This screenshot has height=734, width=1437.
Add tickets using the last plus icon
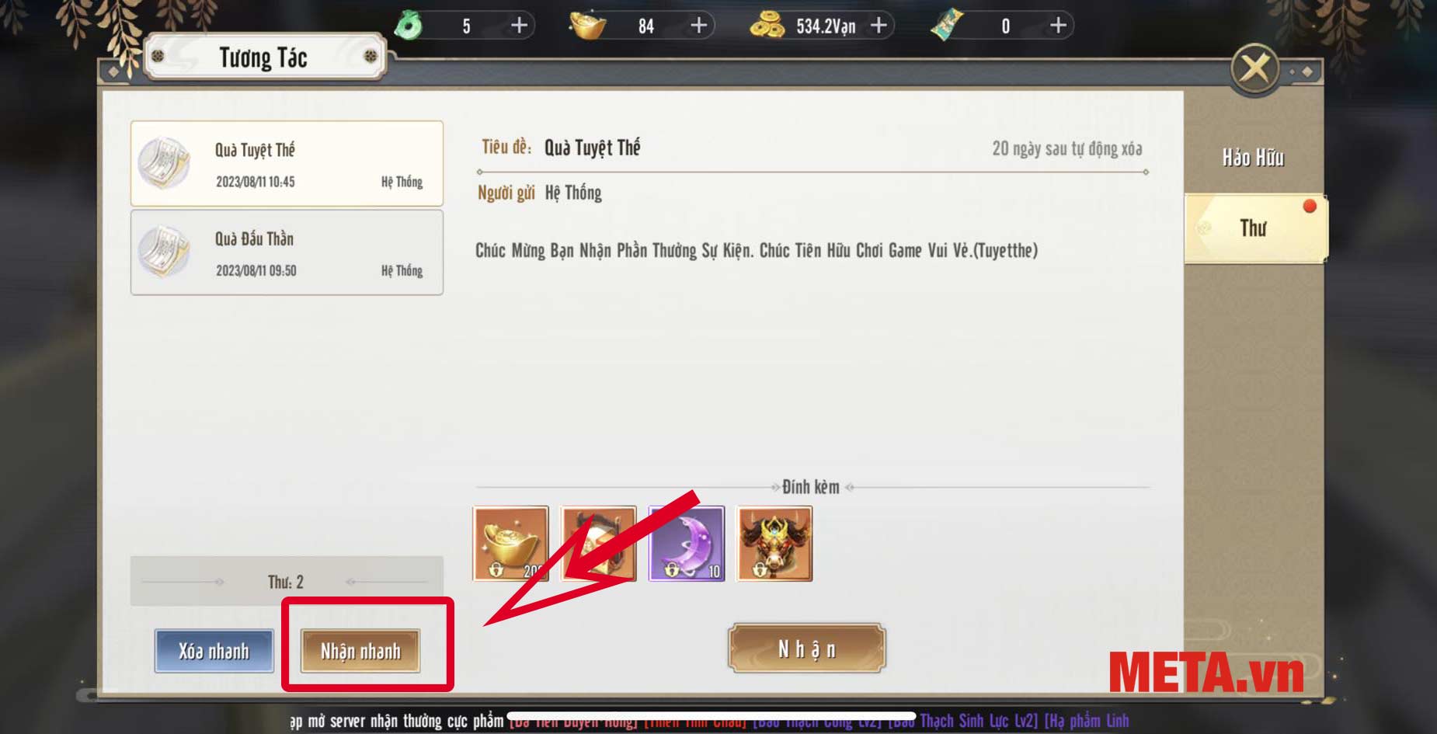coord(1058,26)
